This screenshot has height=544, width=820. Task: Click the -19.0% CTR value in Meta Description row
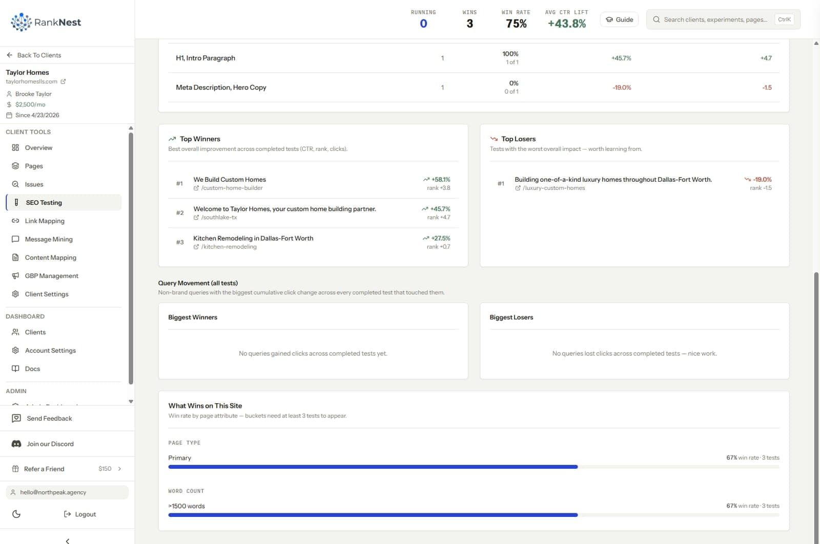tap(622, 88)
